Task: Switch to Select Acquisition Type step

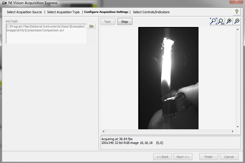Action: coord(63,12)
